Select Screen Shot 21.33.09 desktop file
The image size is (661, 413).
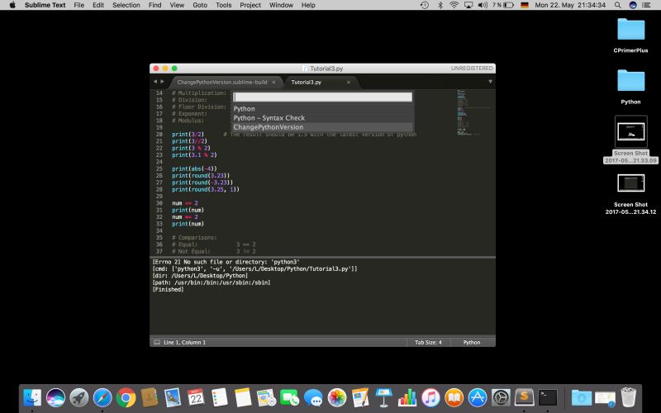(630, 140)
